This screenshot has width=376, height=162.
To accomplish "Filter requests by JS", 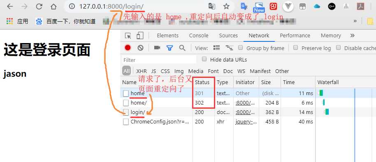I will [153, 71].
